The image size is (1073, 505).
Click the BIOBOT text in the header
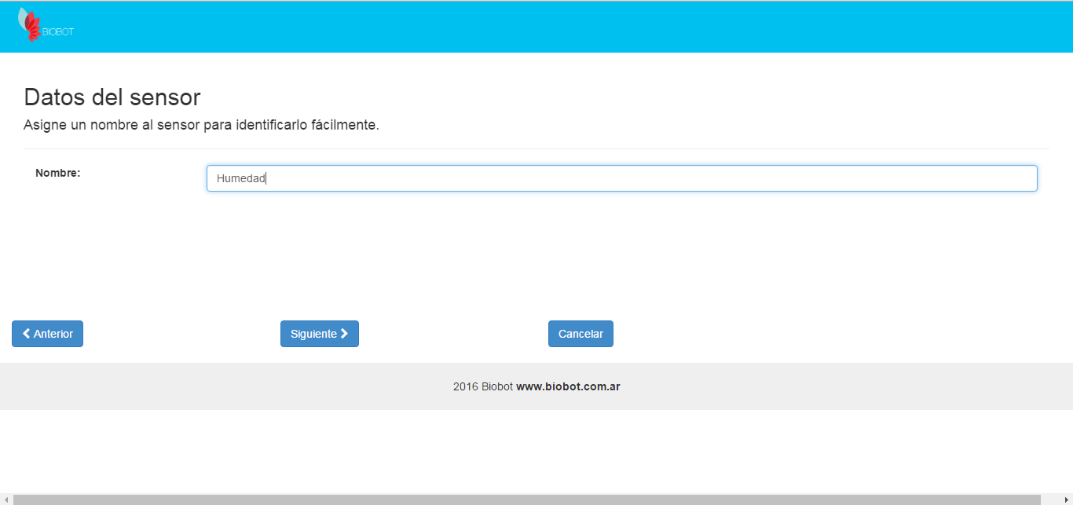[x=59, y=32]
